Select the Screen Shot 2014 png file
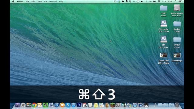The image size is (194, 109). click(164, 55)
